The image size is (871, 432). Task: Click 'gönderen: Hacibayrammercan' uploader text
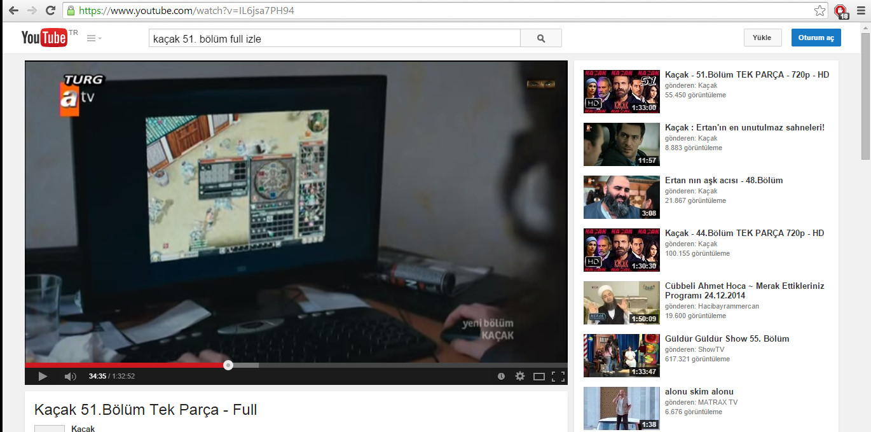pyautogui.click(x=712, y=306)
